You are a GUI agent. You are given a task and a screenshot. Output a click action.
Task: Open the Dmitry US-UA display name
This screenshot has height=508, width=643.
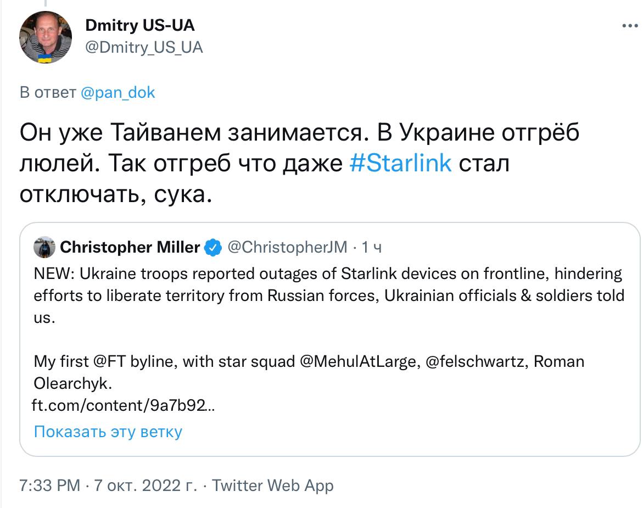click(140, 25)
